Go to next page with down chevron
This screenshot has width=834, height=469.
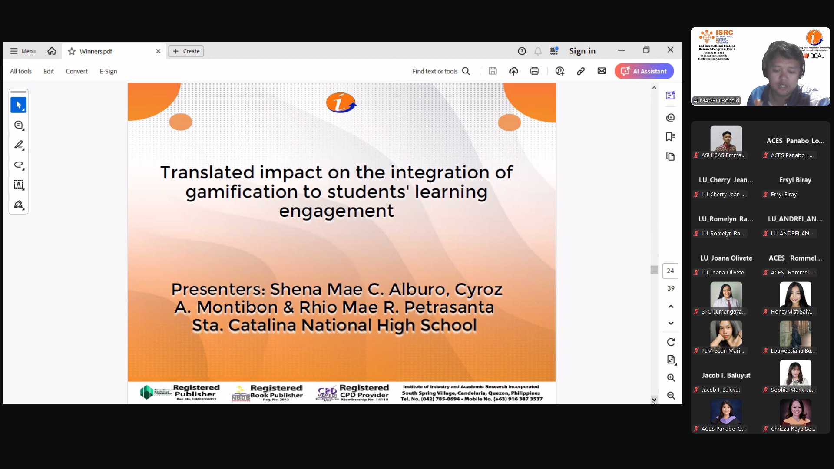[671, 324]
